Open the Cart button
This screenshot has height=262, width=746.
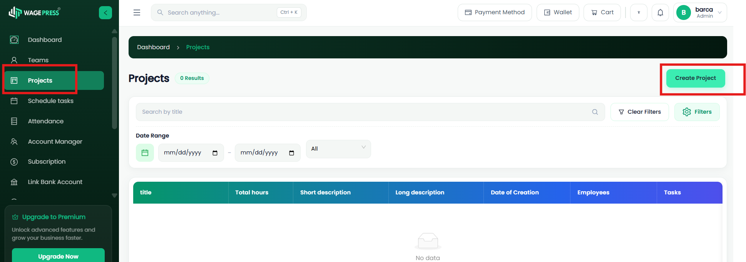click(602, 13)
